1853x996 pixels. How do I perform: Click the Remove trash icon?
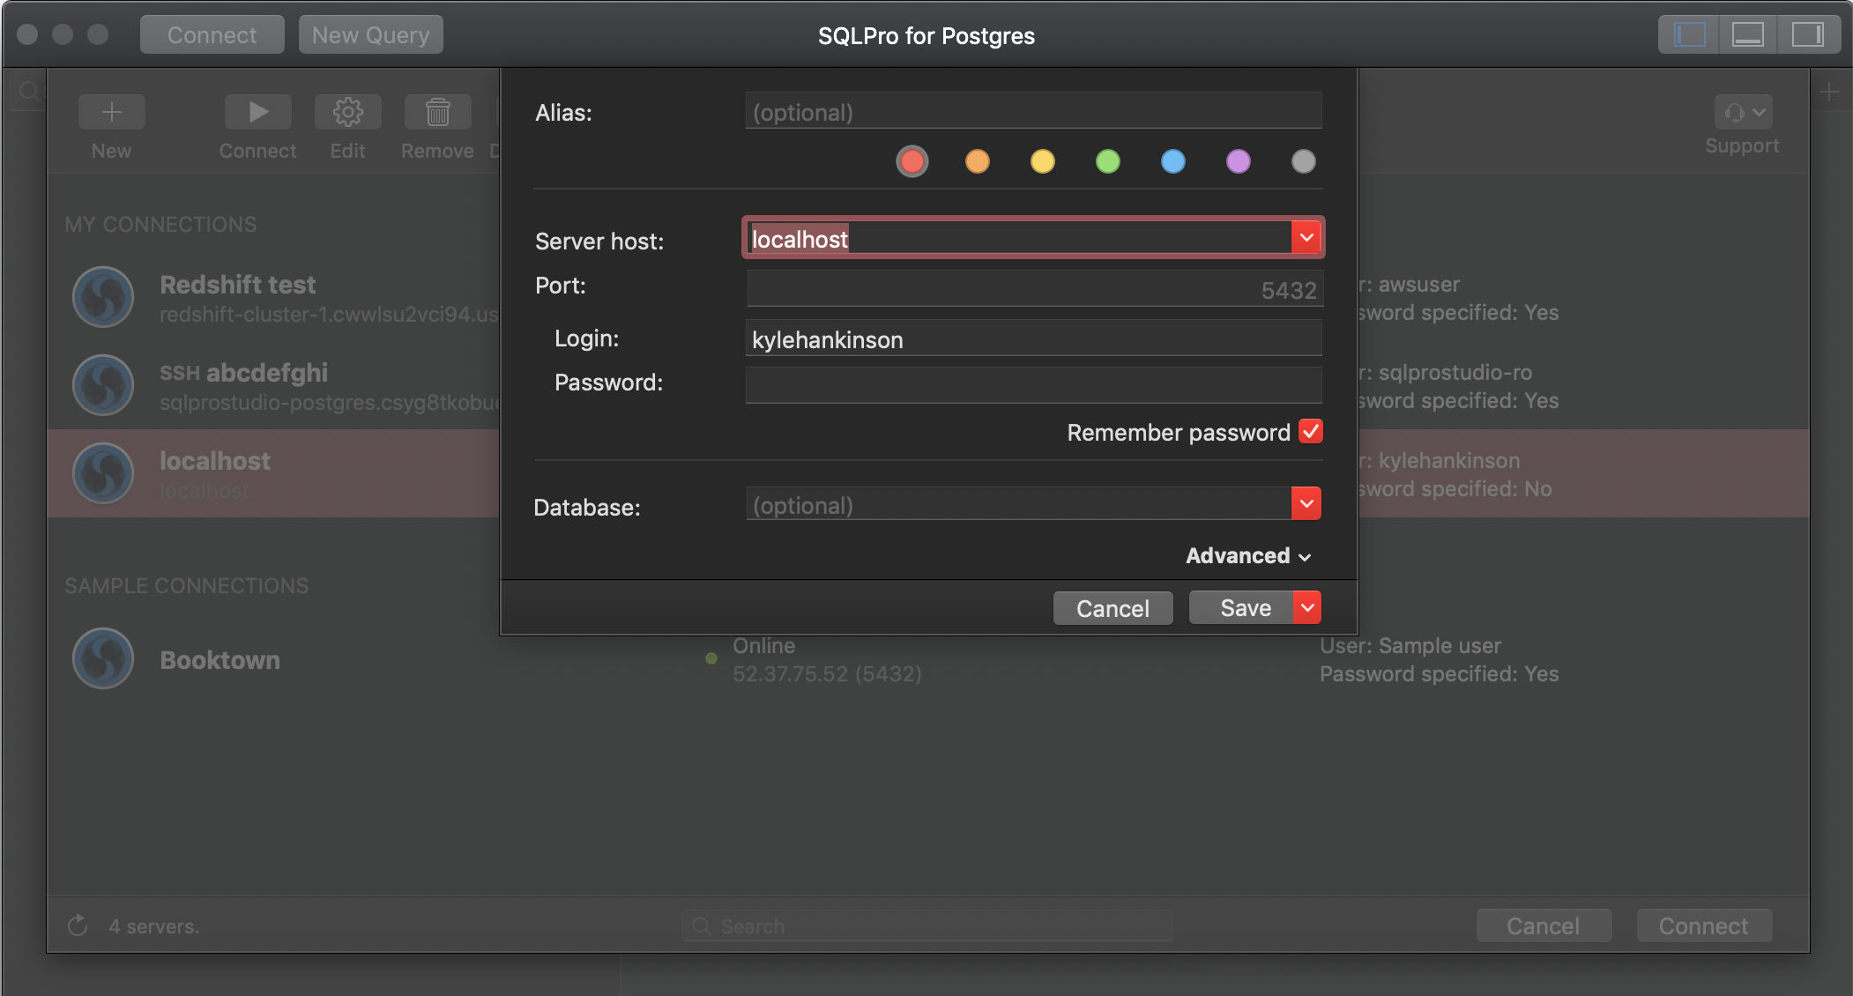tap(437, 112)
